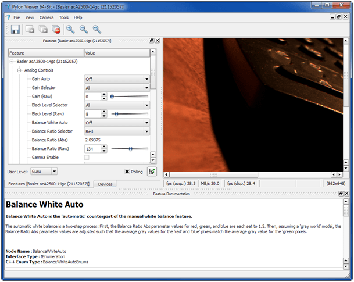
Task: Collapse the Basler acA2500-14gc tree node
Action: [x=12, y=62]
